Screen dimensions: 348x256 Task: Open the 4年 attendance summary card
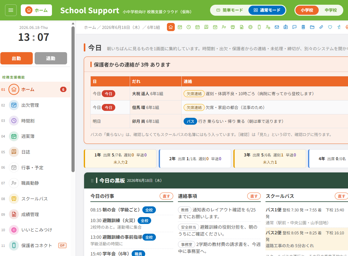tap(328, 159)
